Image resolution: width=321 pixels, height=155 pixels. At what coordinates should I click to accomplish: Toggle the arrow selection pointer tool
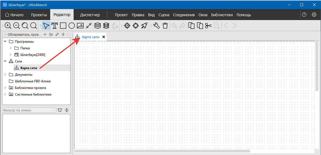pyautogui.click(x=46, y=26)
